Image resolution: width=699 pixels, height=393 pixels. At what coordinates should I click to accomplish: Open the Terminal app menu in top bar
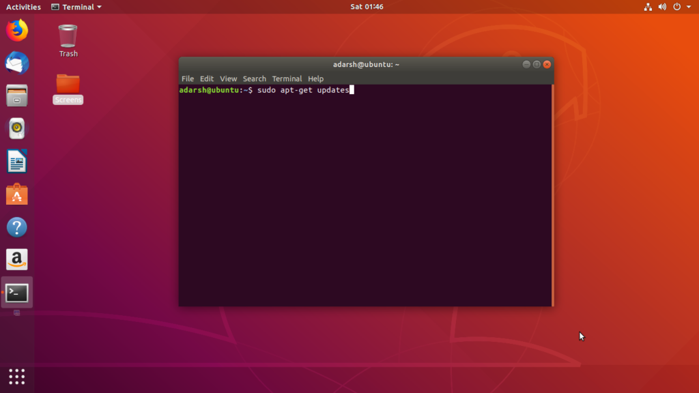76,7
